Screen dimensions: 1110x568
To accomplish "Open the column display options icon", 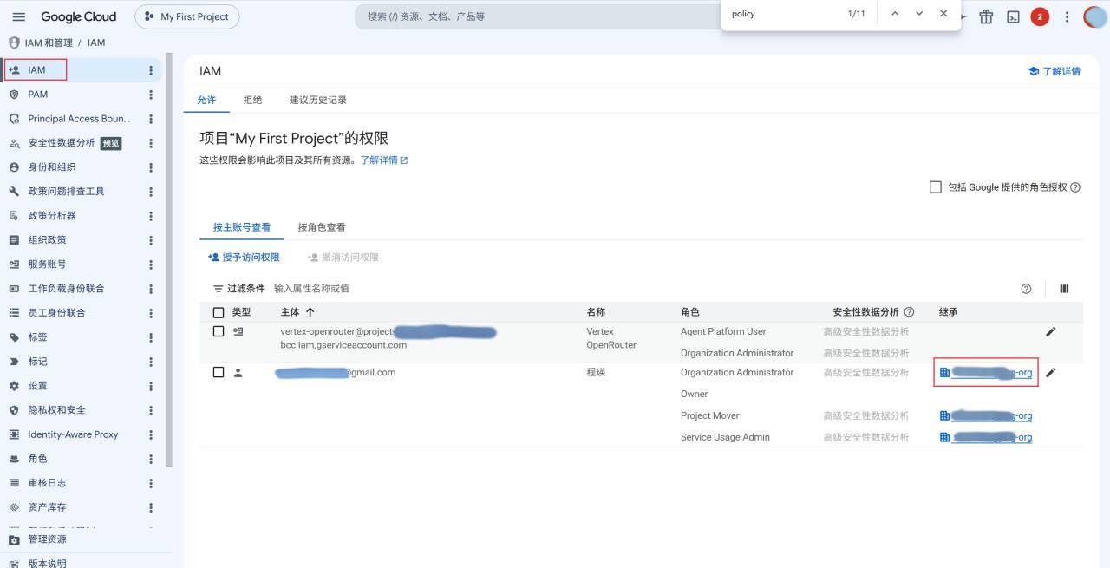I will 1064,289.
